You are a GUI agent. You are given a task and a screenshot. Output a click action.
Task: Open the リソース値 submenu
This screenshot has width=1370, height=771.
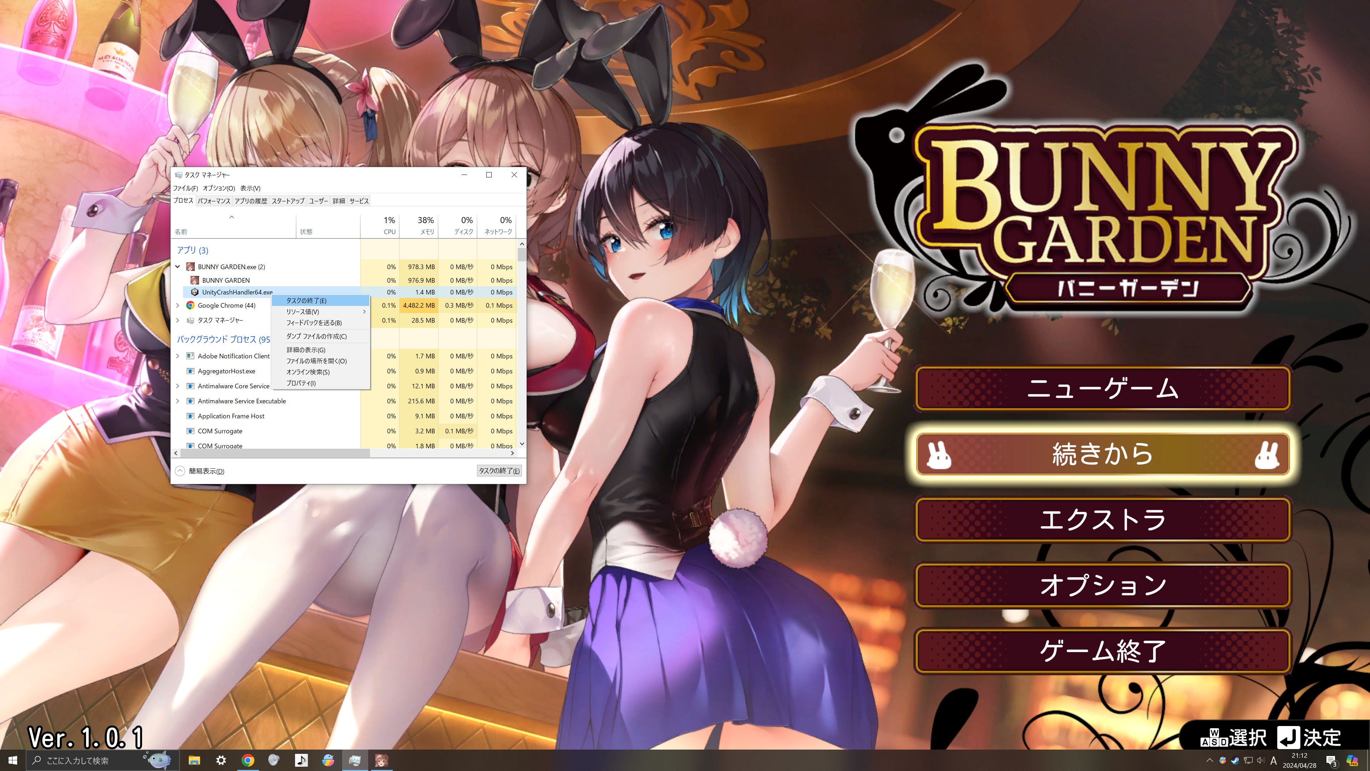(321, 312)
